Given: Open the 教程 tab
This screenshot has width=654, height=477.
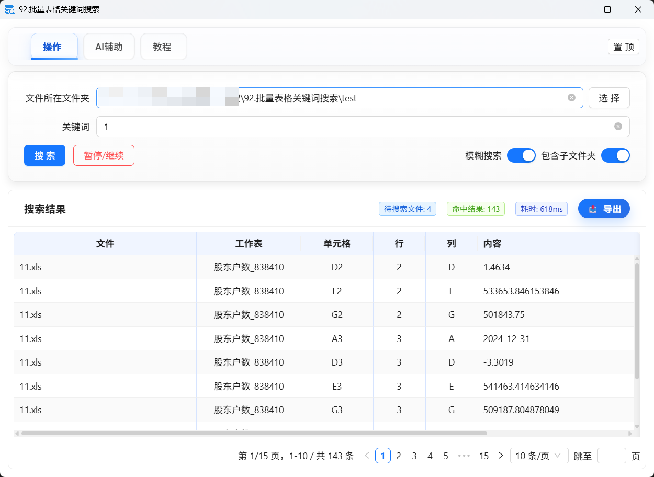Looking at the screenshot, I should (163, 47).
